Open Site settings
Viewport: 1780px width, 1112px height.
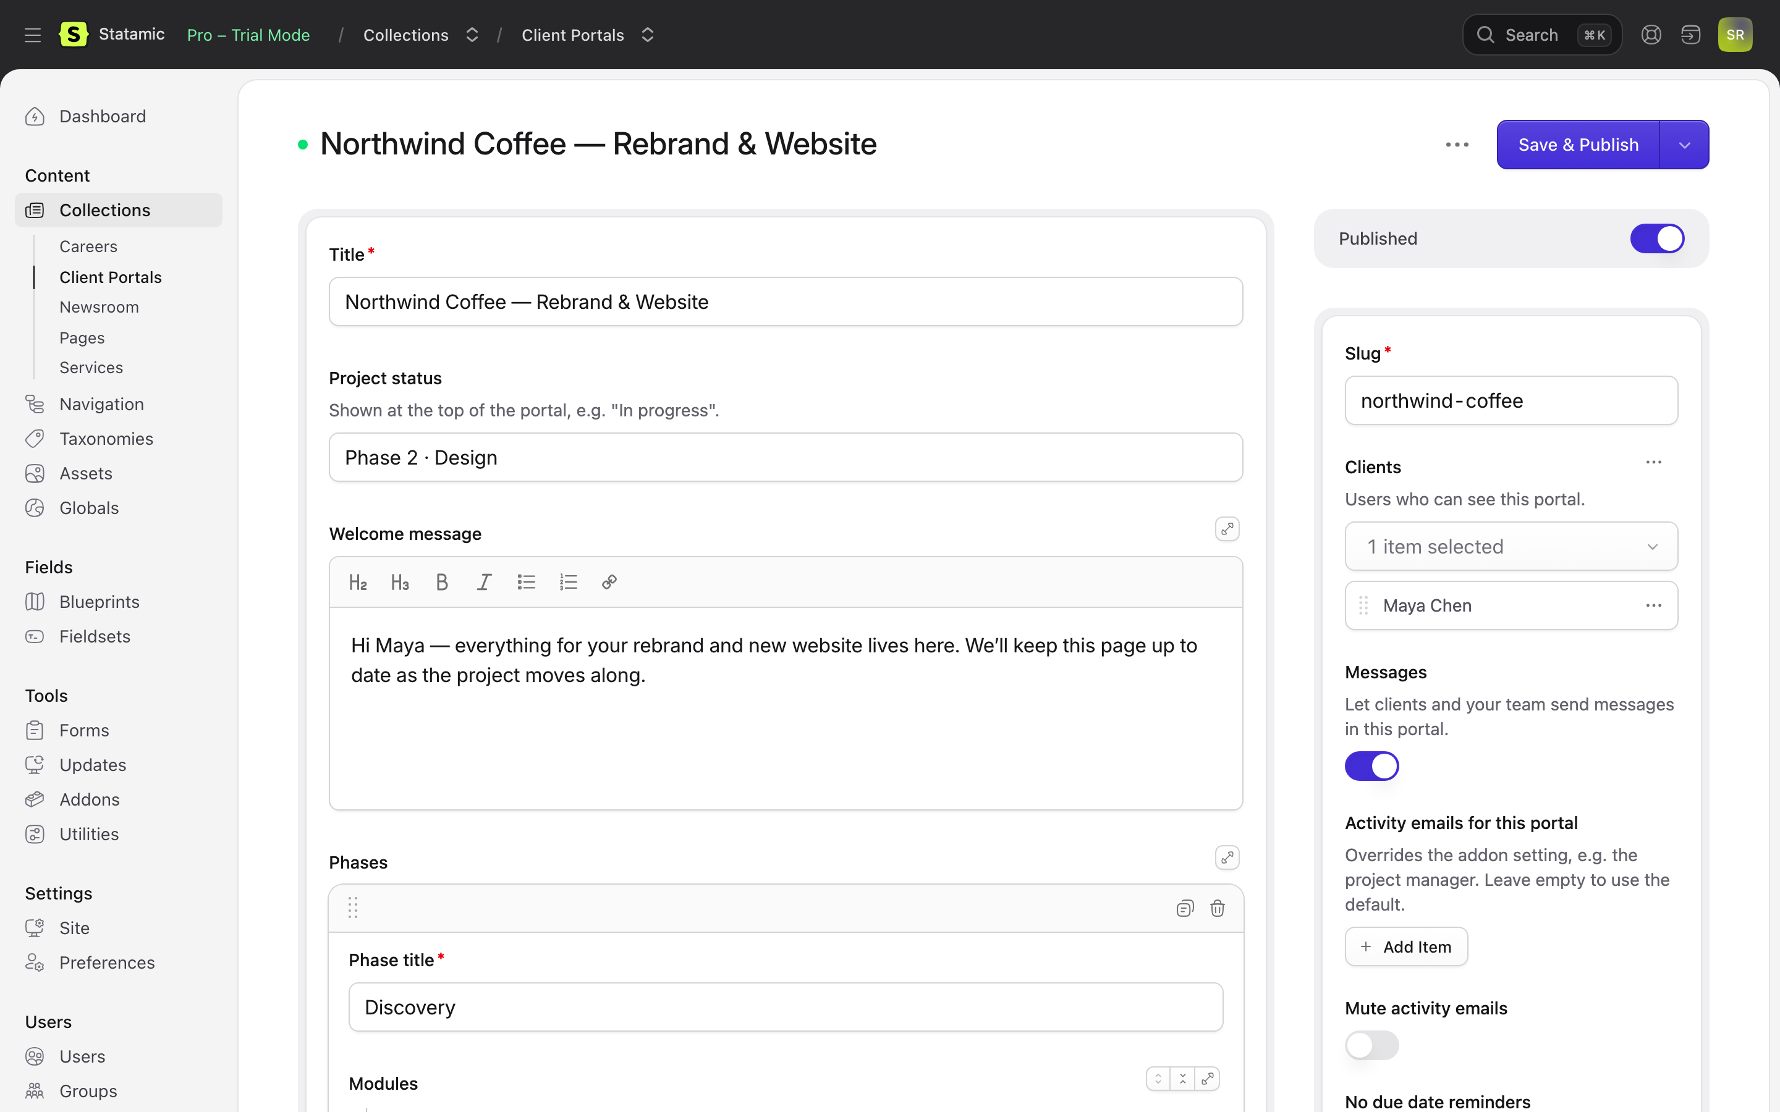pos(74,928)
